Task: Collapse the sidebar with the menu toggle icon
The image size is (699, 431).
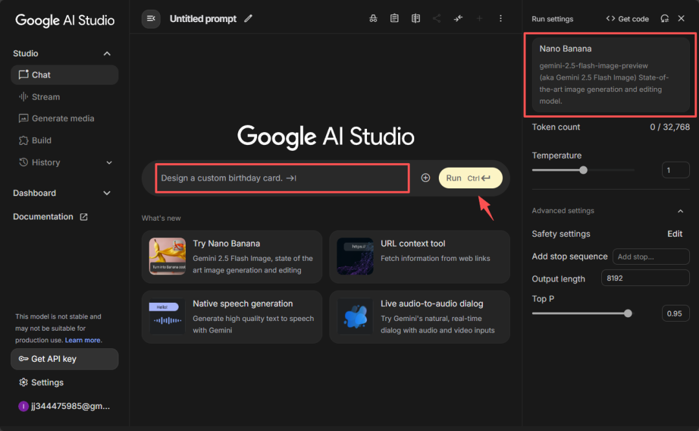Action: [151, 19]
